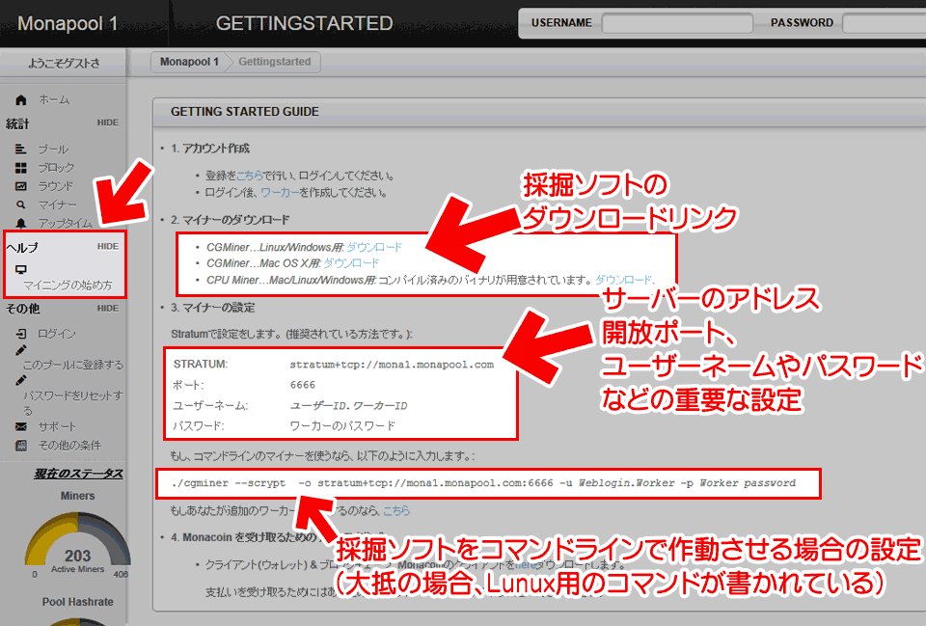The height and width of the screenshot is (626, 926).
Task: Open the マイナー statistics page
Action: (57, 204)
